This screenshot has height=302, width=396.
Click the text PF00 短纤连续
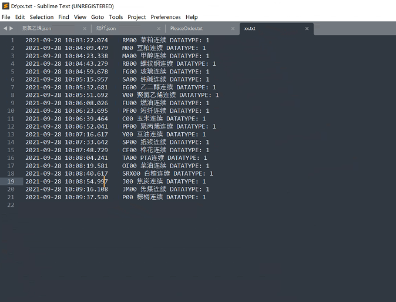(x=144, y=110)
